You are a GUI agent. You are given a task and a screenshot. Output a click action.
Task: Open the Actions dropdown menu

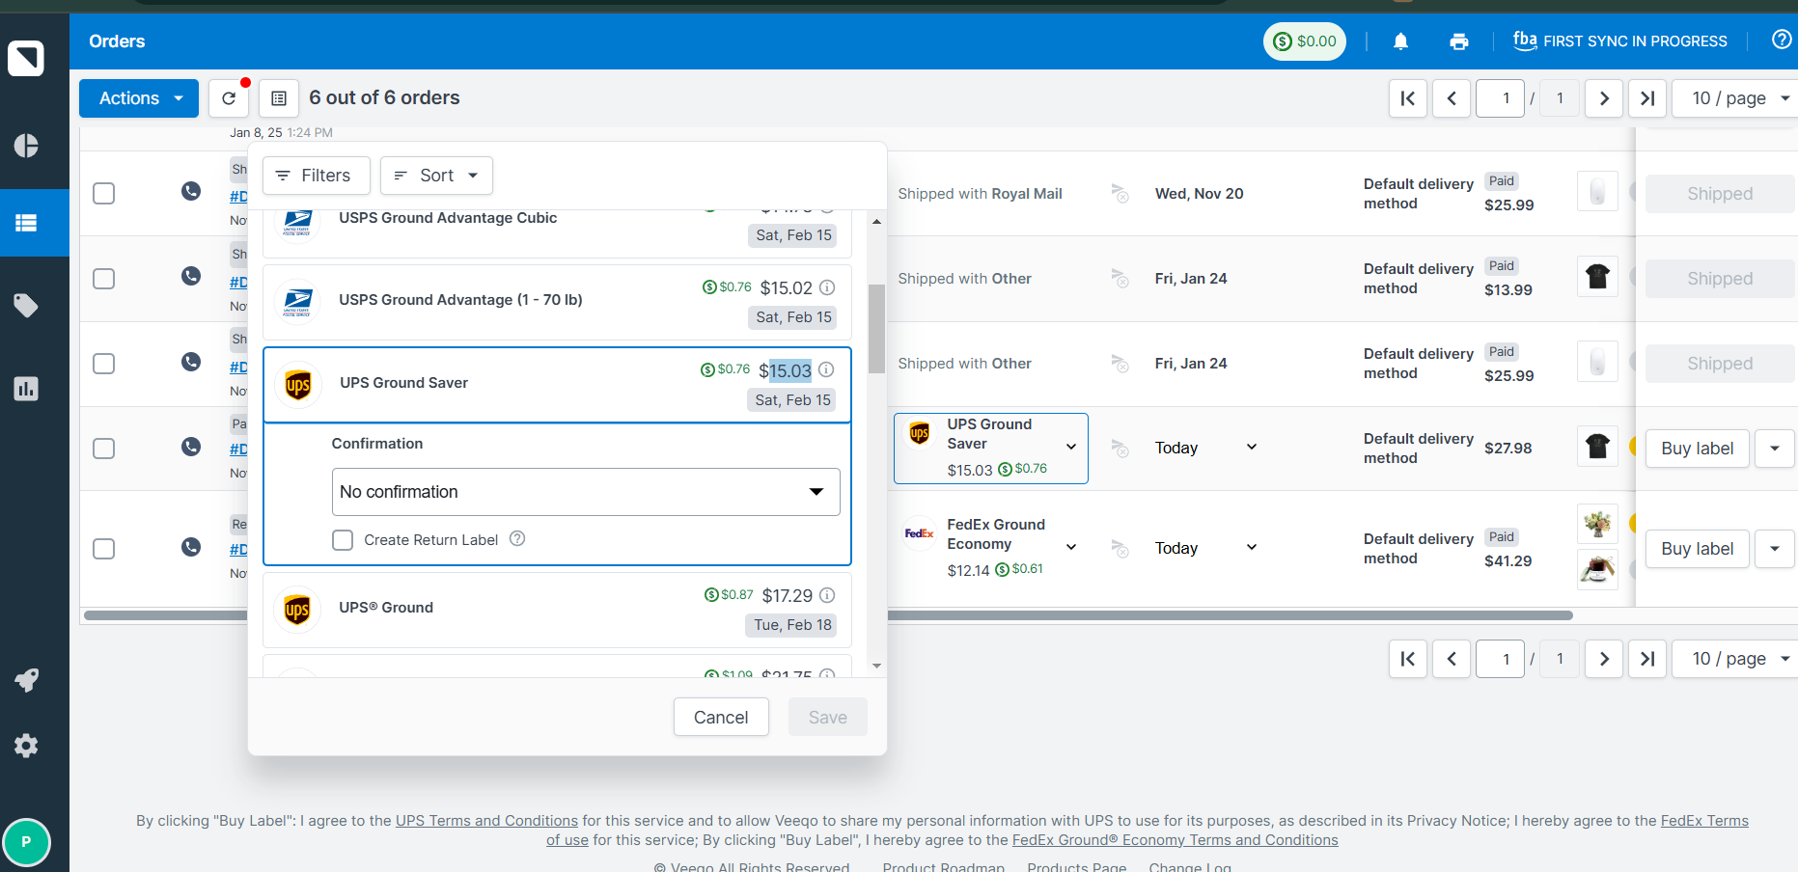click(139, 98)
